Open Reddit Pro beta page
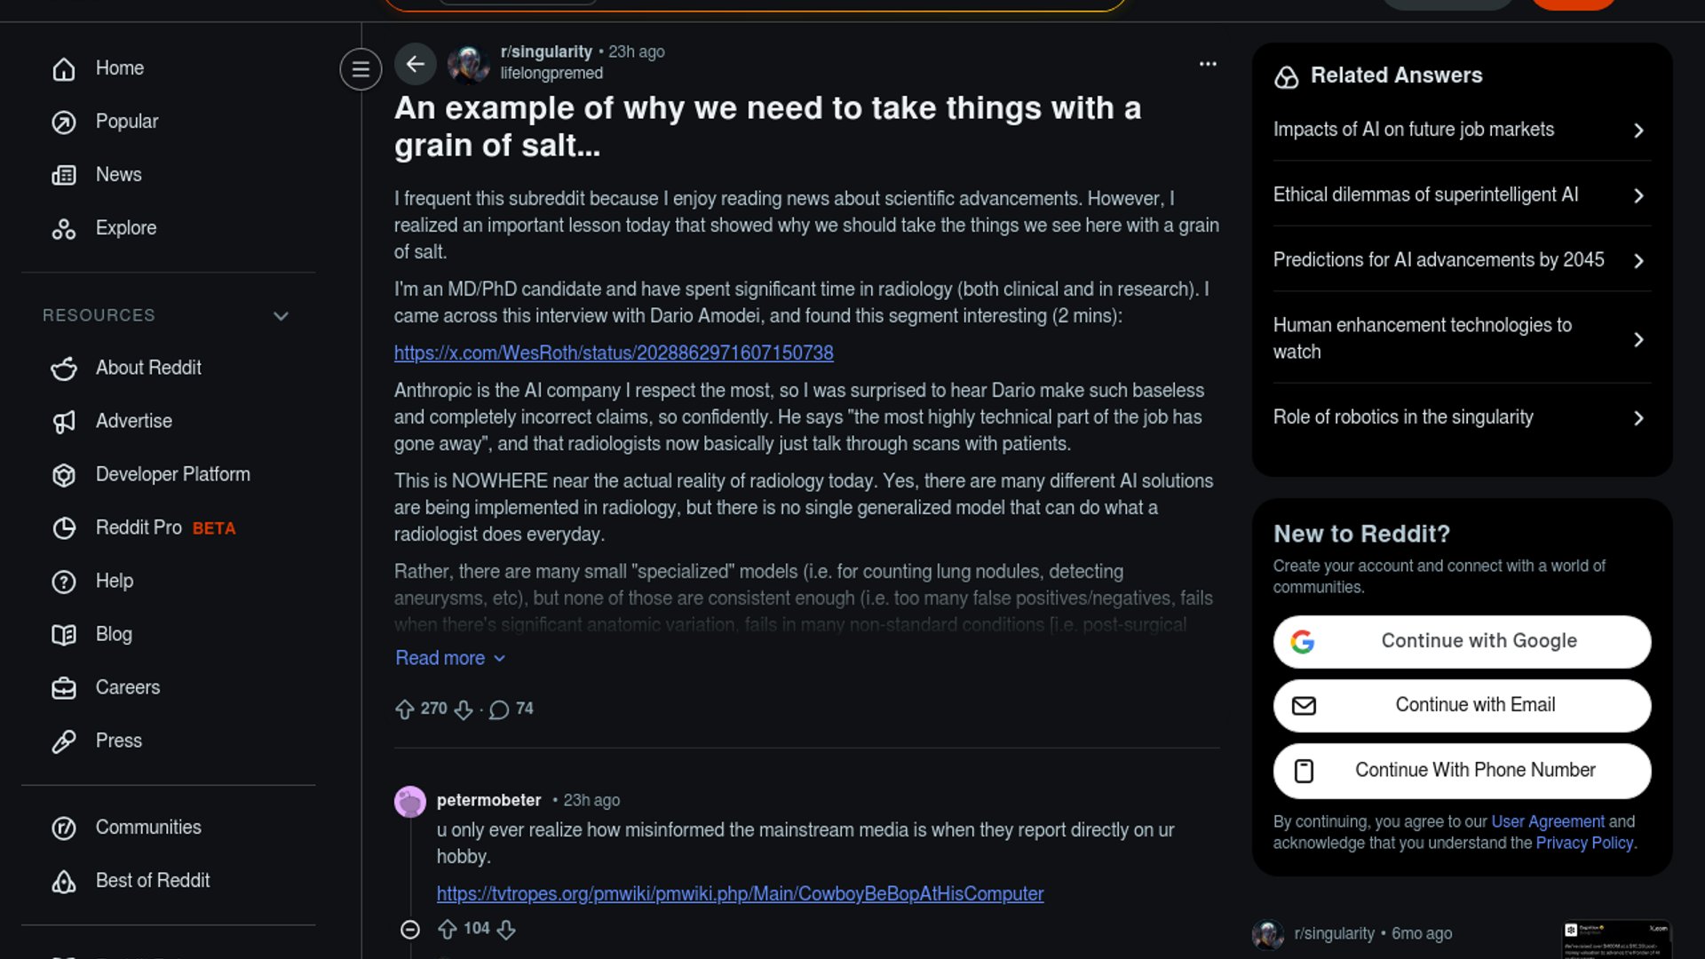The width and height of the screenshot is (1705, 959). (x=139, y=527)
